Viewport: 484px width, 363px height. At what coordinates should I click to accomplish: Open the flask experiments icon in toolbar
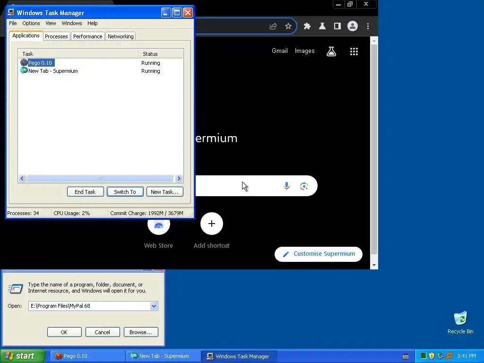click(x=322, y=26)
